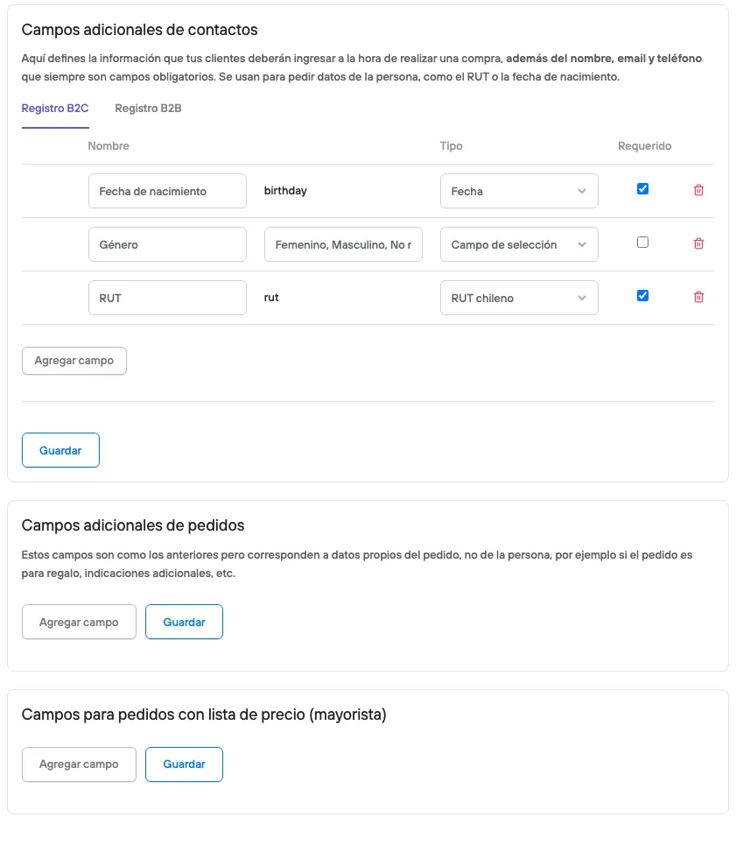Check Requerido for Género field
736x845 pixels.
[642, 242]
